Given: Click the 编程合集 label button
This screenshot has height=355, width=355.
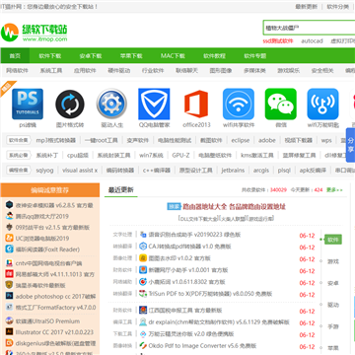Looking at the screenshot, I should click(18, 171).
